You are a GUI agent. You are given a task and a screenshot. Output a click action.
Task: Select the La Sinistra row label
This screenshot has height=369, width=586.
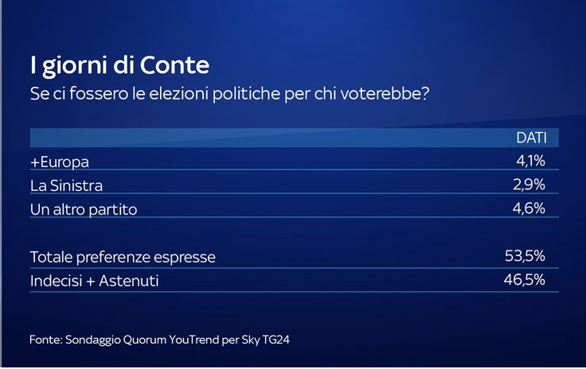pos(66,185)
